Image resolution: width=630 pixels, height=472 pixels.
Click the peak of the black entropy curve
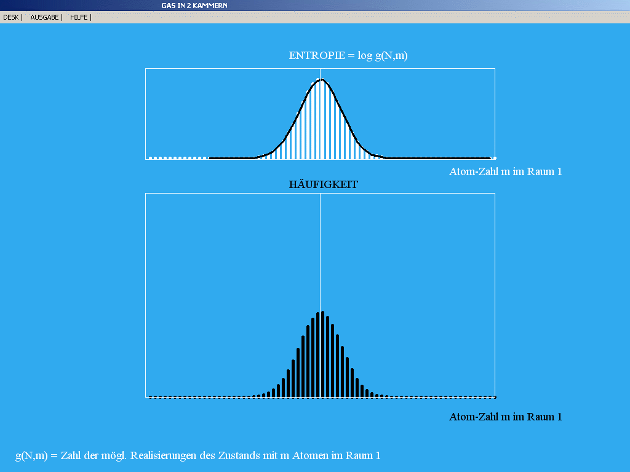[320, 80]
